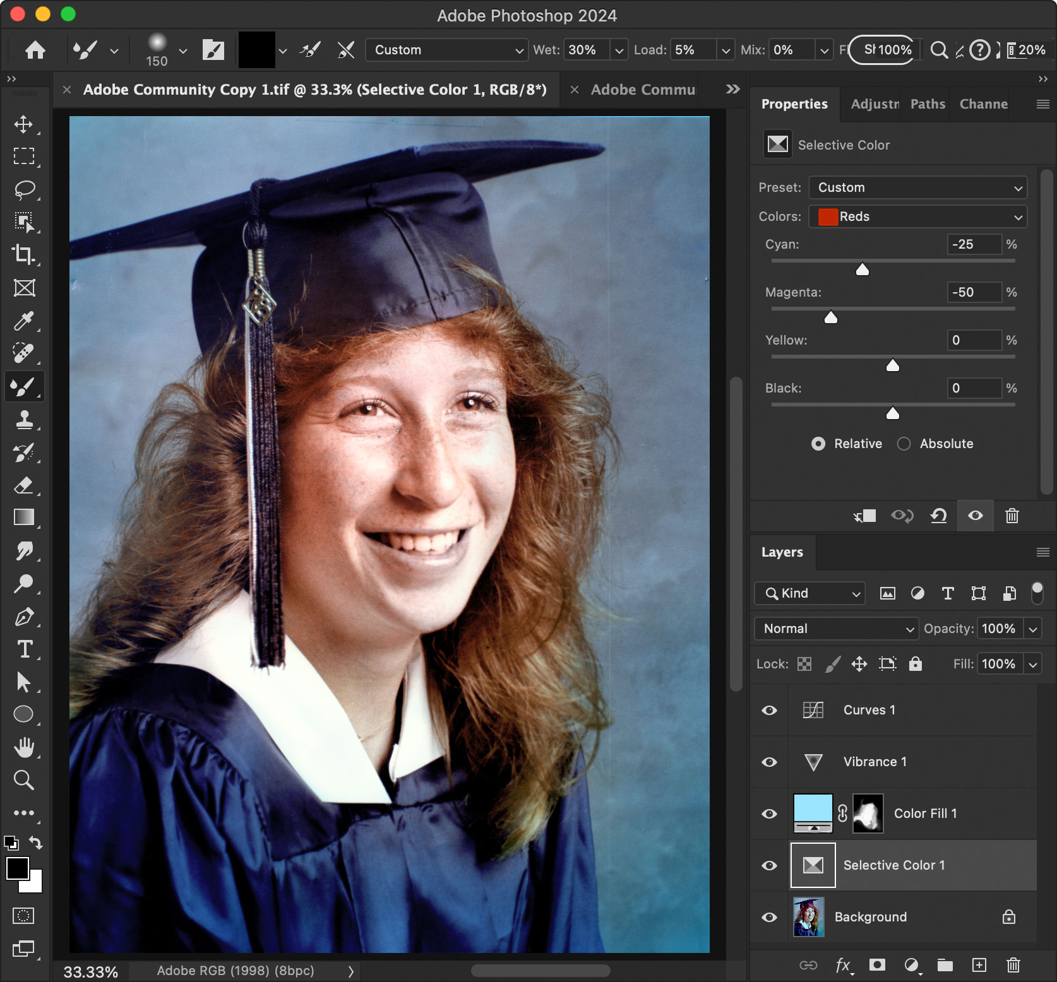The width and height of the screenshot is (1057, 982).
Task: Hide the Curves 1 adjustment layer
Action: [768, 710]
